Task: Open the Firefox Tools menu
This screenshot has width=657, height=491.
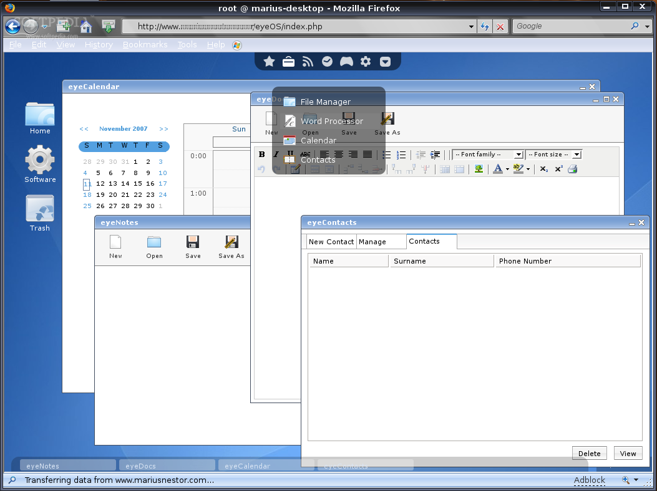Action: coord(187,45)
